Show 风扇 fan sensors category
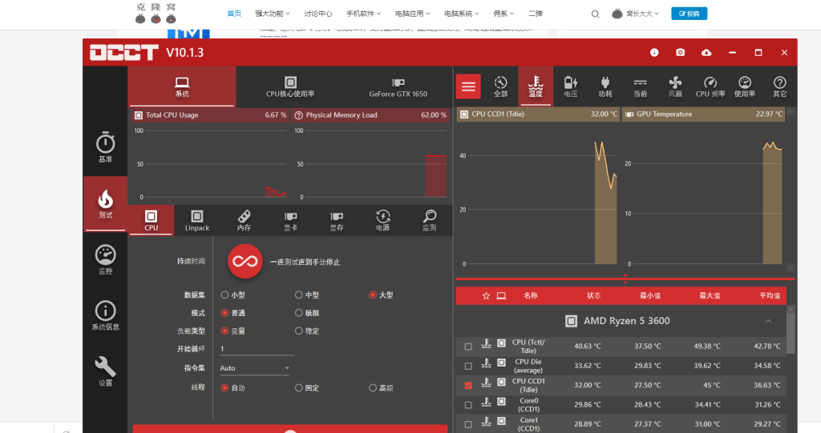The image size is (821, 433). pyautogui.click(x=675, y=86)
